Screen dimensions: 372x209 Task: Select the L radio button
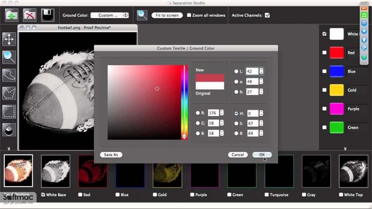coord(236,71)
